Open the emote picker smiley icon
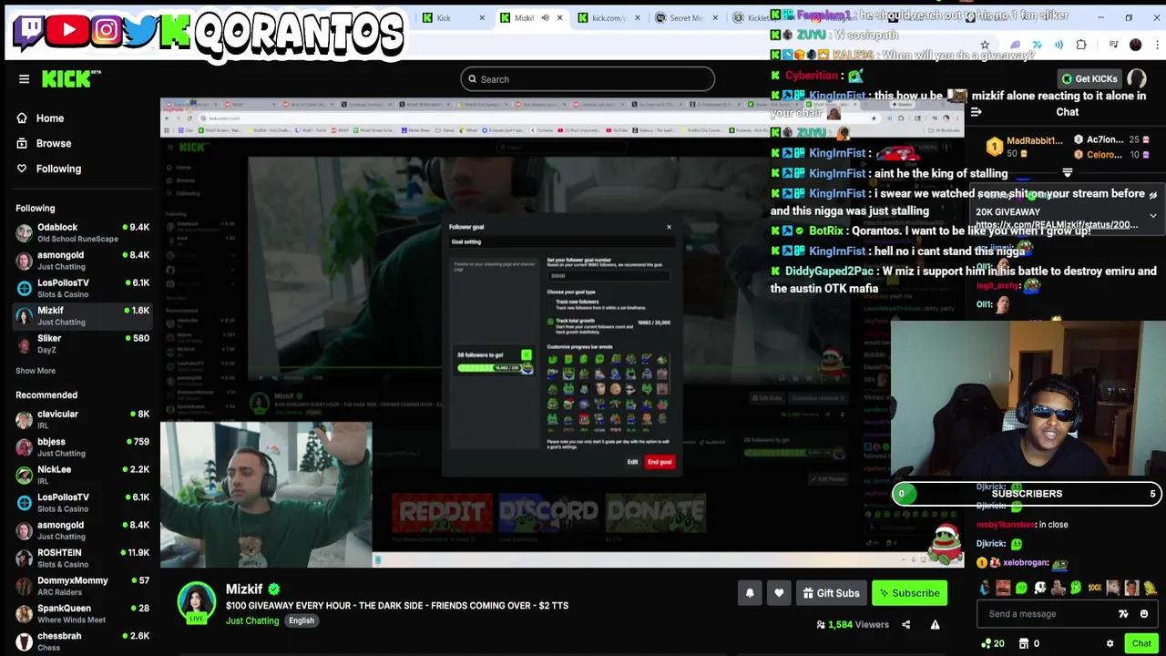1166x656 pixels. (x=1144, y=614)
